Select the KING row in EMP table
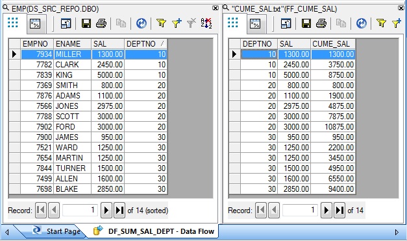The image size is (407, 241). tap(93, 75)
